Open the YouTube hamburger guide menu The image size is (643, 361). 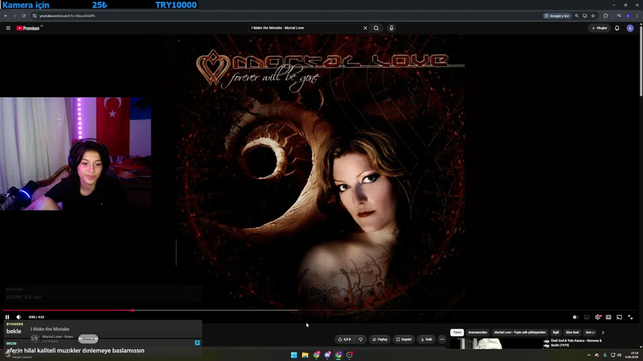[x=8, y=28]
